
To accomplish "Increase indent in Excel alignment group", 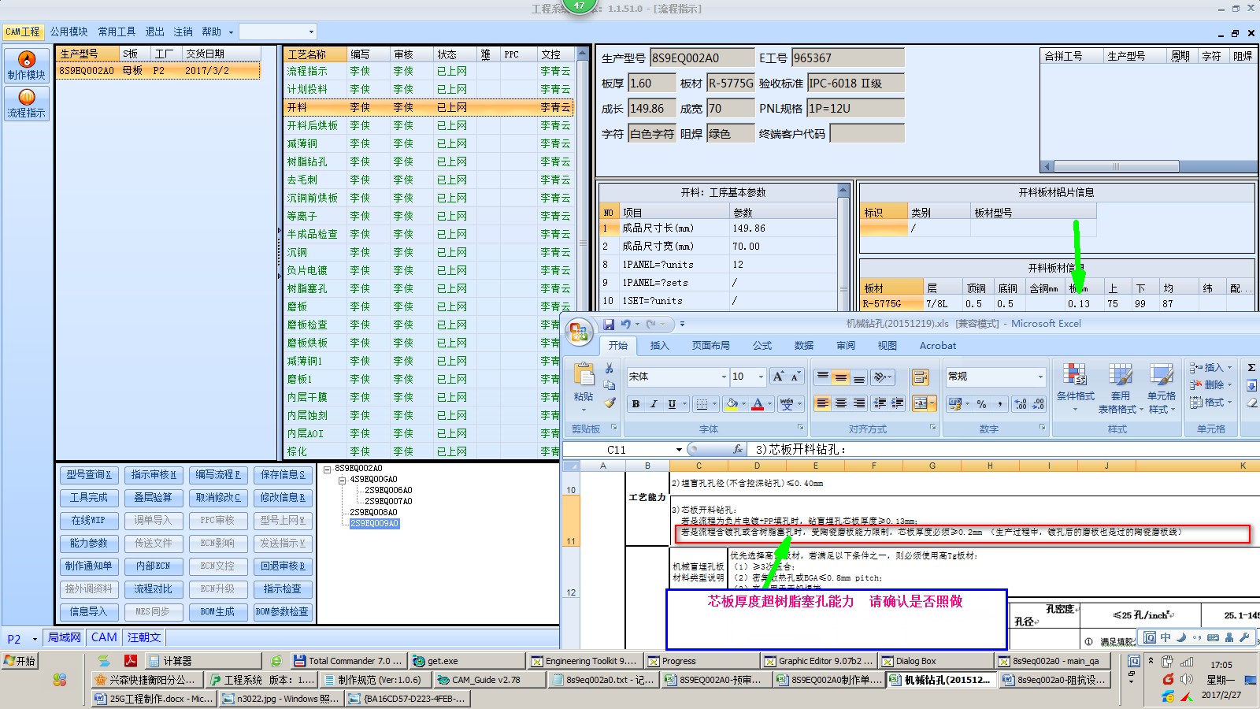I will (x=897, y=403).
